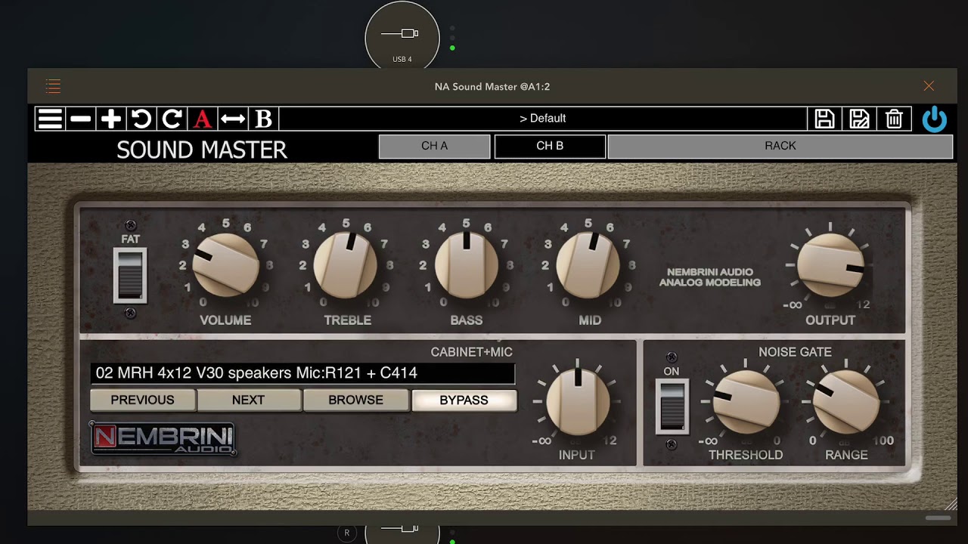This screenshot has width=968, height=544.
Task: Open the RACK tab
Action: click(780, 146)
